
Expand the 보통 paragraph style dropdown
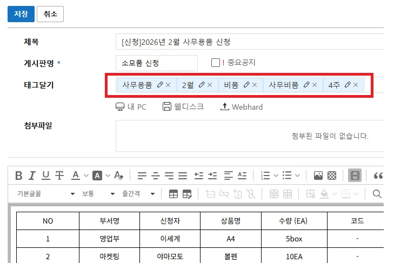coord(98,194)
